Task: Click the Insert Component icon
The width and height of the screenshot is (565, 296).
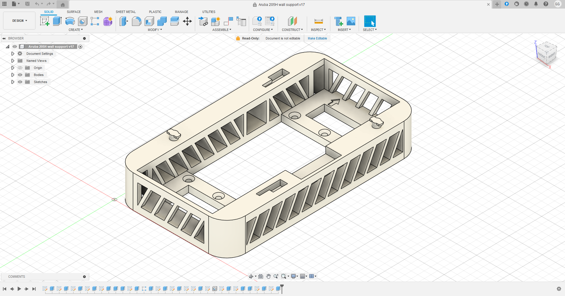Action: tap(203, 21)
